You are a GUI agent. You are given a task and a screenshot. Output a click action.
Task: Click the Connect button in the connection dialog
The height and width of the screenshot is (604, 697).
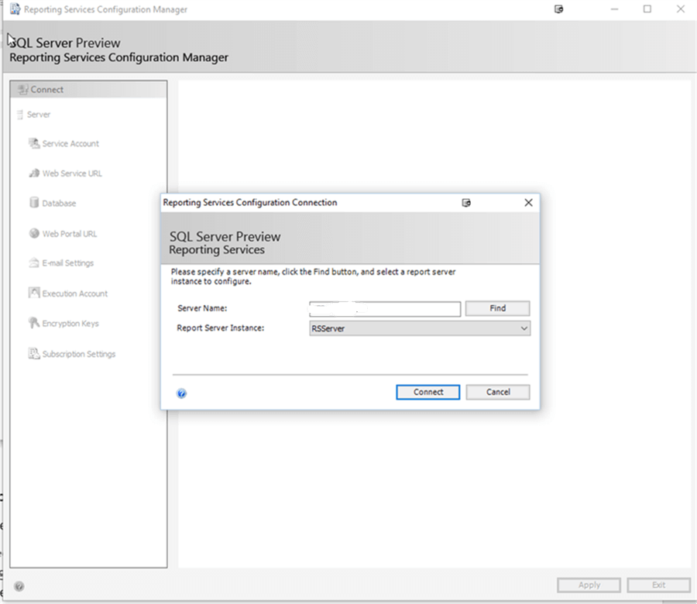[x=427, y=392]
